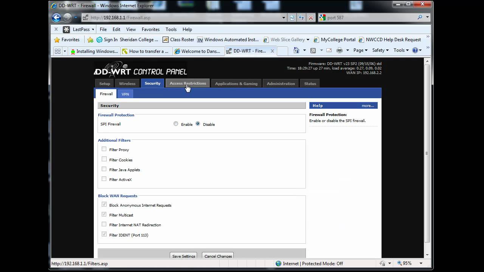Open the Class Roster favorite
The image size is (484, 272).
178,40
